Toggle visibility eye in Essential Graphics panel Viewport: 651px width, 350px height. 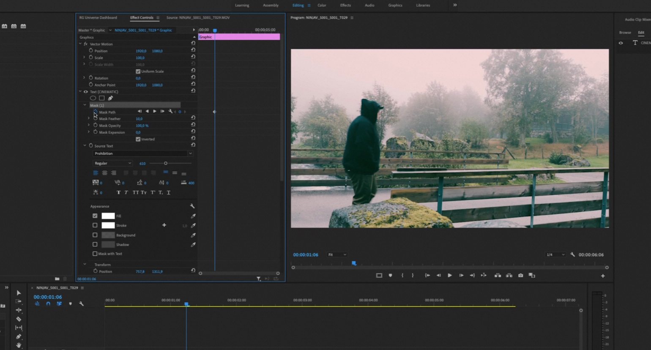621,43
